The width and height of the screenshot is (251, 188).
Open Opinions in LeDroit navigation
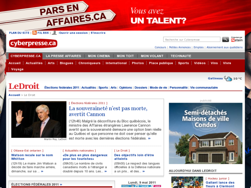pos(125,88)
